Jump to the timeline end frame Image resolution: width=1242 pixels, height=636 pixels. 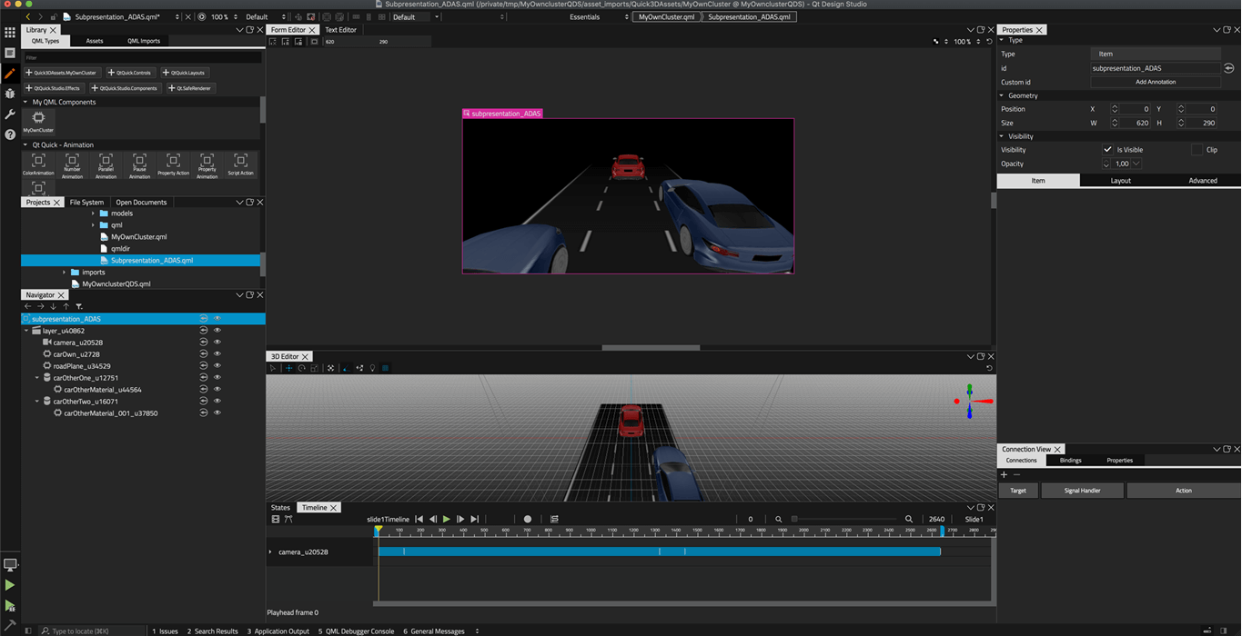pyautogui.click(x=474, y=520)
